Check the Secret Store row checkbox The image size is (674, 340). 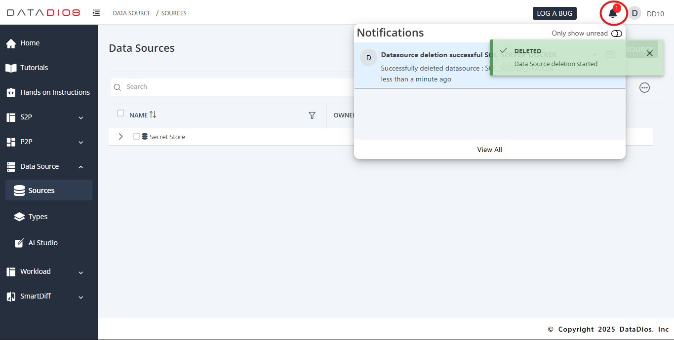point(137,137)
